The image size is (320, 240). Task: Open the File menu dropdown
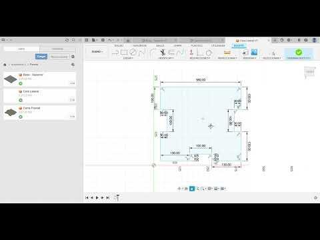point(95,40)
